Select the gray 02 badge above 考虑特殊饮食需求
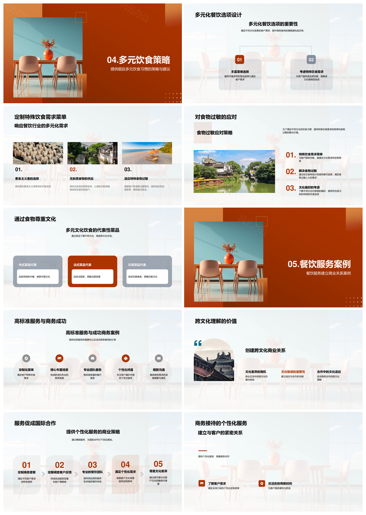Image resolution: width=366 pixels, height=515 pixels. pos(311,59)
